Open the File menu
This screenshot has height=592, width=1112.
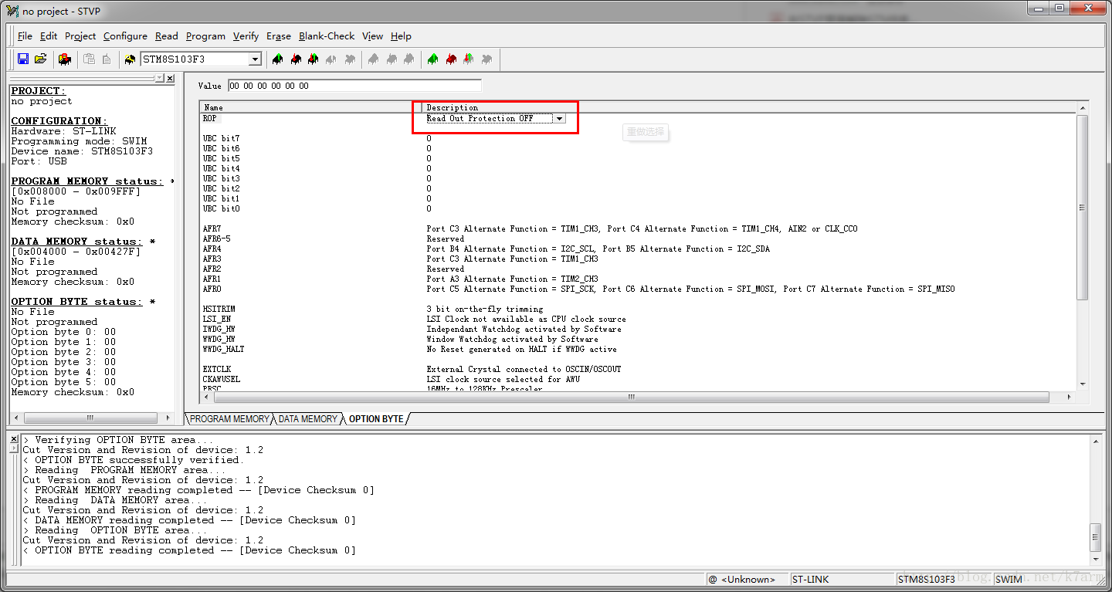(x=25, y=36)
